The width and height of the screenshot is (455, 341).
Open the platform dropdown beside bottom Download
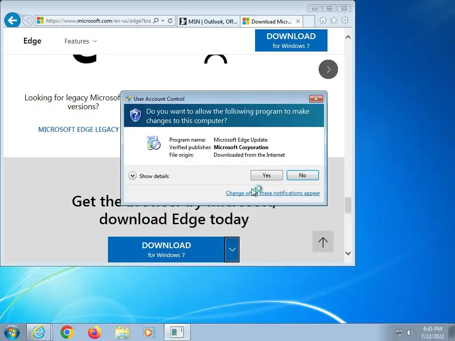pos(232,250)
